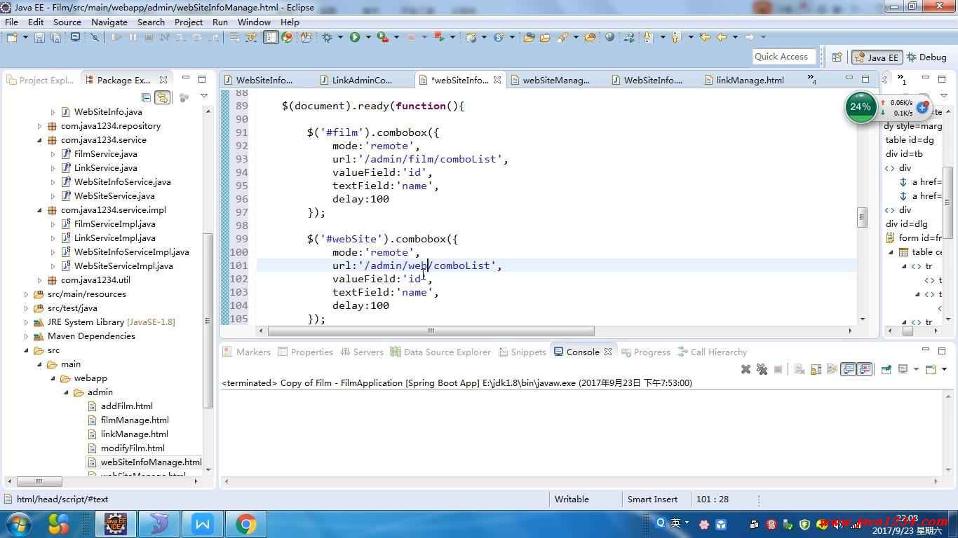The image size is (958, 538).
Task: Open the web browser globe icon
Action: tap(609, 37)
